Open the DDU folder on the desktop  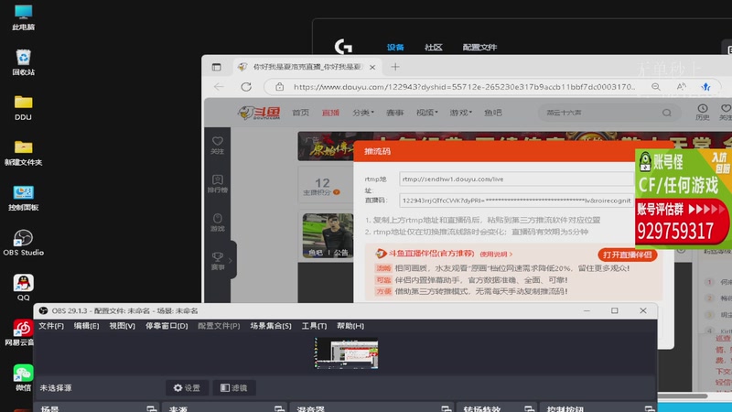[23, 107]
